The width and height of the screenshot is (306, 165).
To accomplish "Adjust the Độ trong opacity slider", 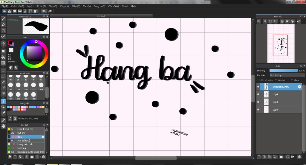I will 284,70.
